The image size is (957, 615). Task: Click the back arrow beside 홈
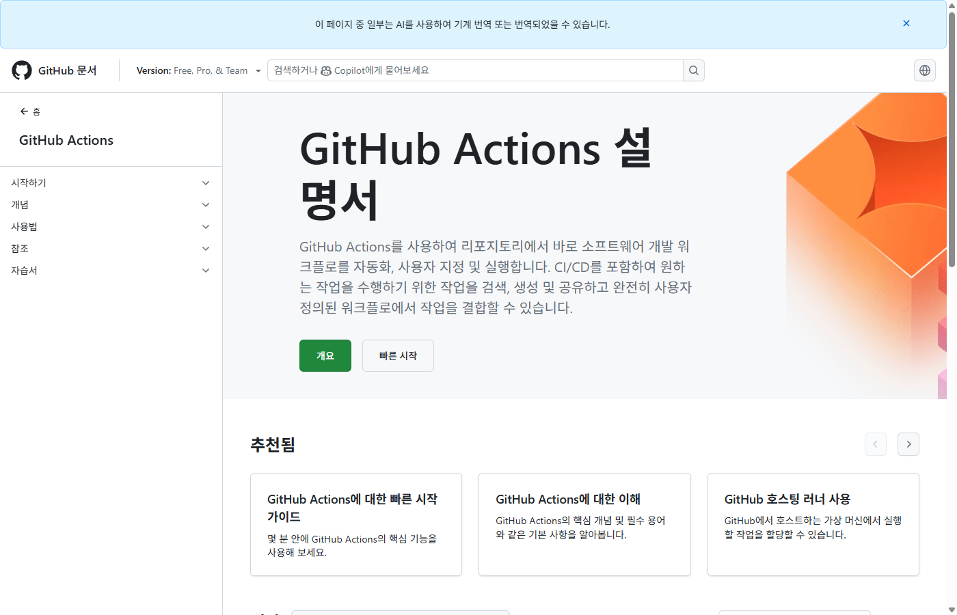(x=24, y=111)
